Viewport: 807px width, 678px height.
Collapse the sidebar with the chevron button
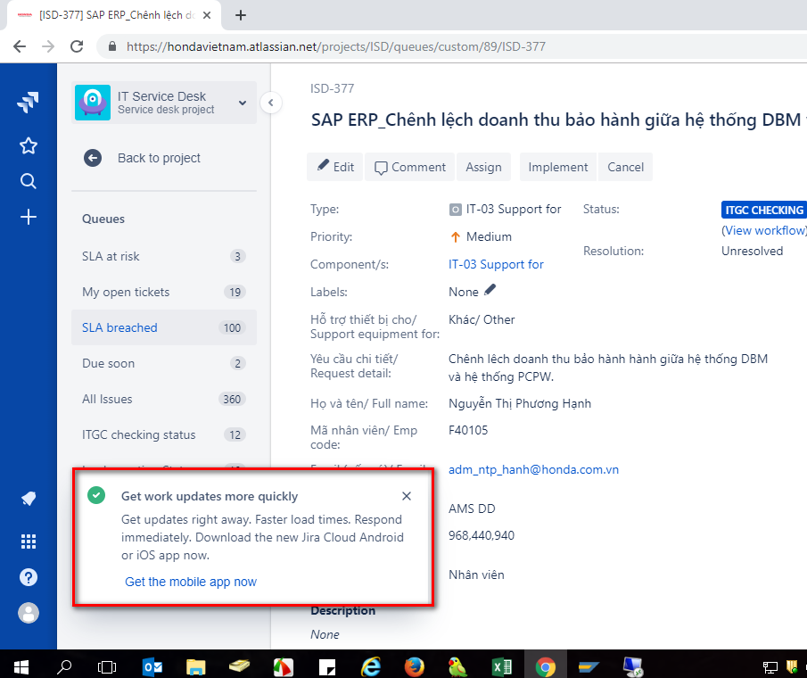pyautogui.click(x=271, y=103)
